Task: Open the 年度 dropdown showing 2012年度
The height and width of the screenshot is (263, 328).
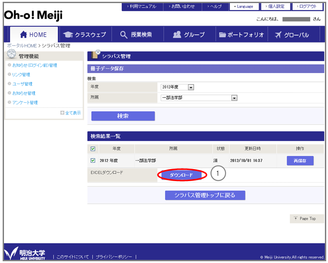Action: tap(177, 87)
